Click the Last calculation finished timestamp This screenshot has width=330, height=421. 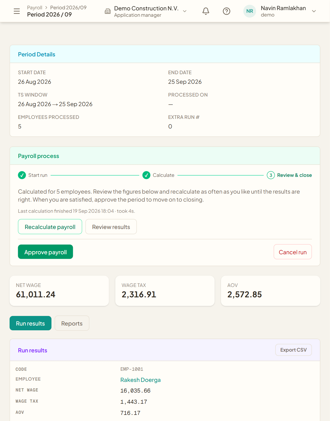point(77,211)
